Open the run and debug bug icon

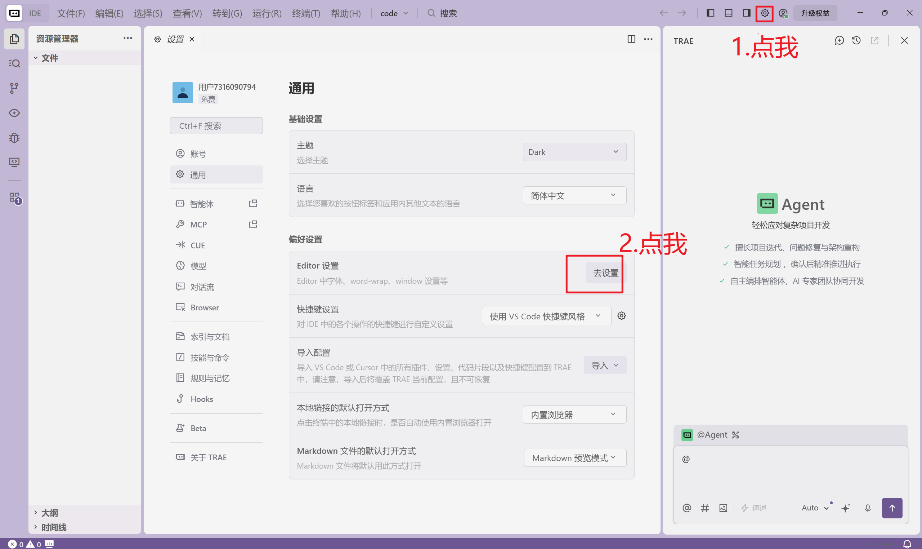coord(14,138)
